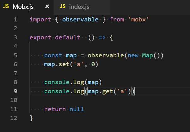The image size is (190, 132).
Task: Click the closing brace on line 12
Action: tap(31, 118)
